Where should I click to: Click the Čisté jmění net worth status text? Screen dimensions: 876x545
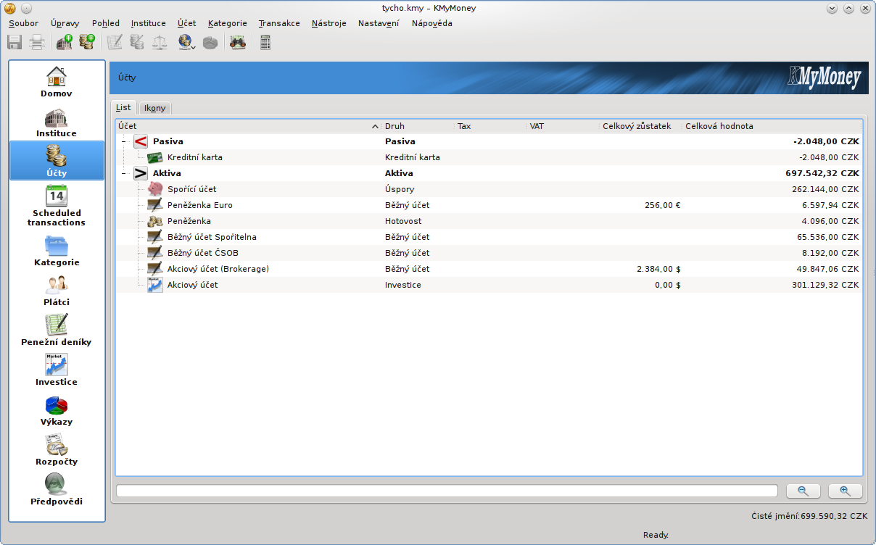pyautogui.click(x=809, y=516)
